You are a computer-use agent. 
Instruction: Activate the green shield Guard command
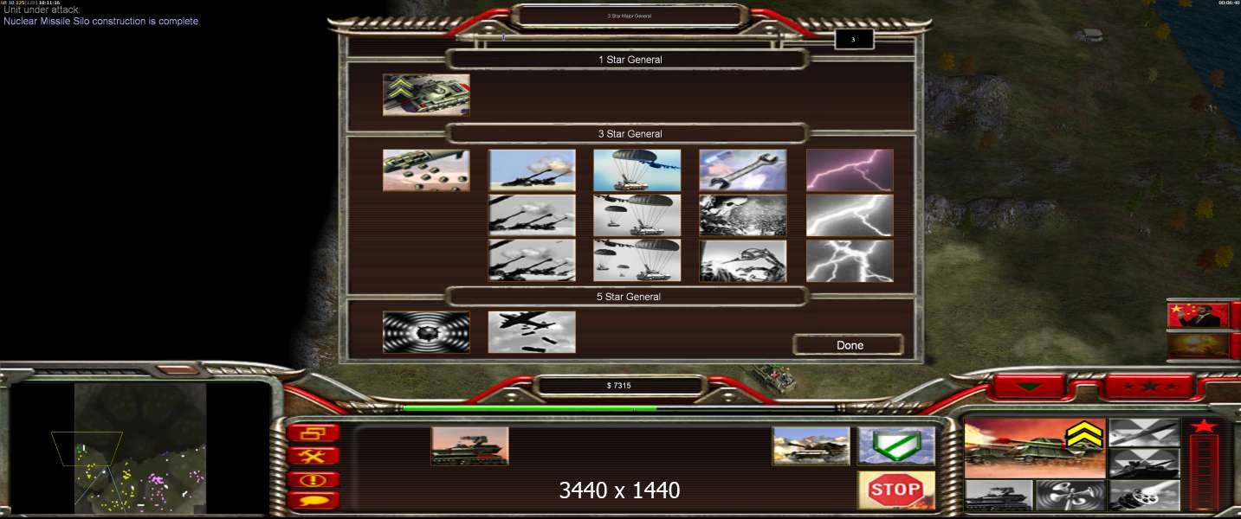click(x=896, y=445)
